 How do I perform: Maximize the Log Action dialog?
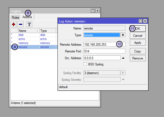tap(140, 21)
